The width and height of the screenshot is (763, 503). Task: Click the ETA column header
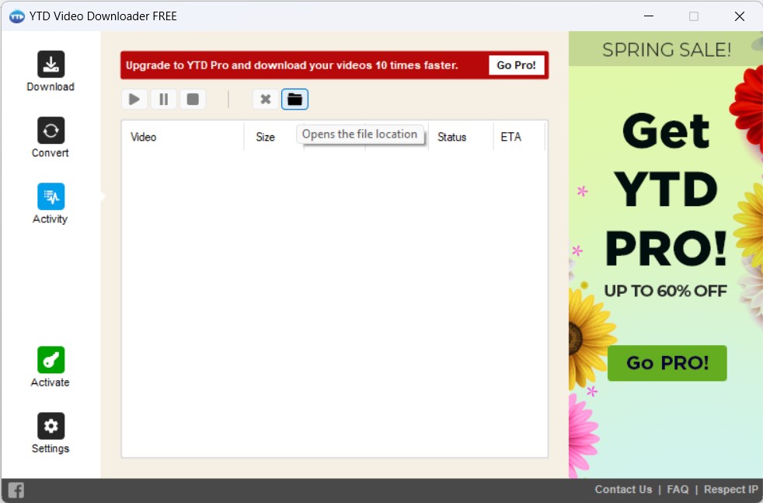click(519, 137)
